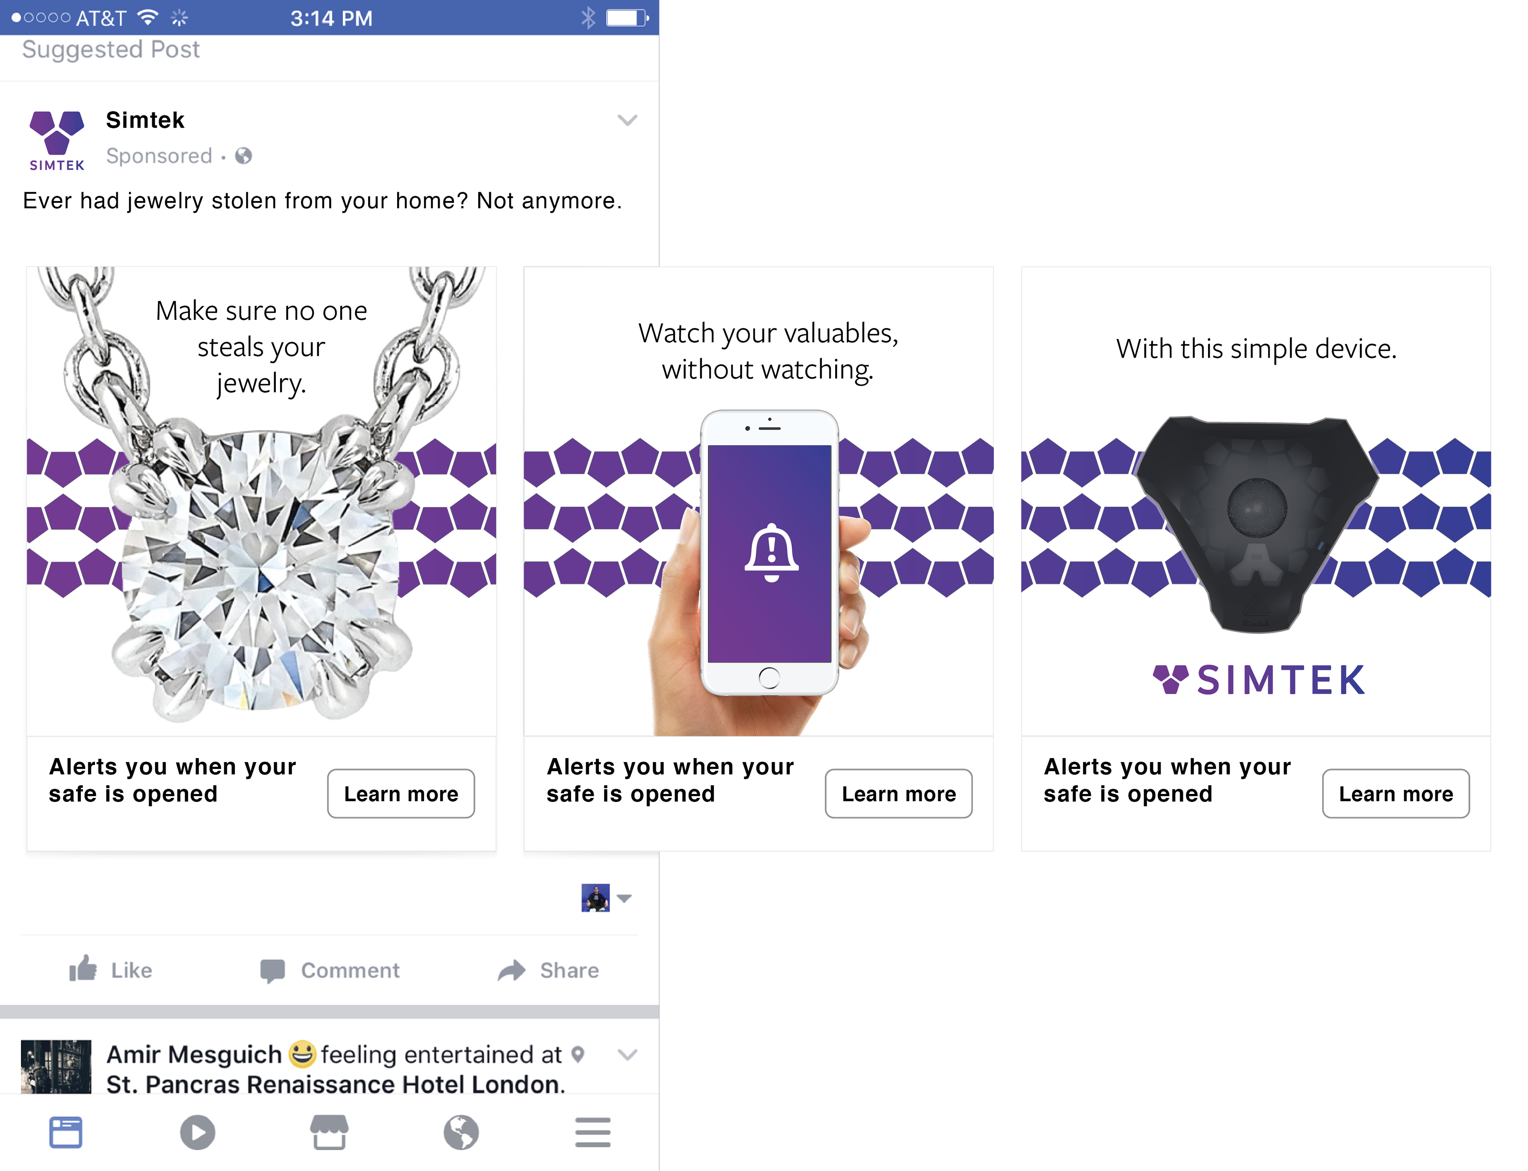The image size is (1528, 1171).
Task: Click Learn more on phone alert card
Action: tap(898, 793)
